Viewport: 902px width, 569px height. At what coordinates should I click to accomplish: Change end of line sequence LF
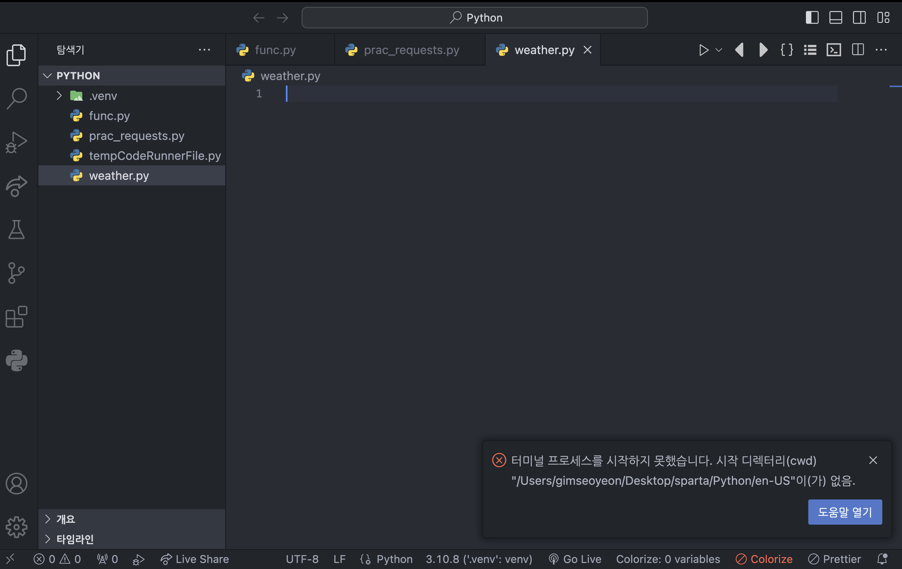click(x=339, y=559)
